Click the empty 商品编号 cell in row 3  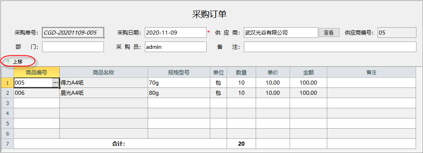tap(37, 103)
